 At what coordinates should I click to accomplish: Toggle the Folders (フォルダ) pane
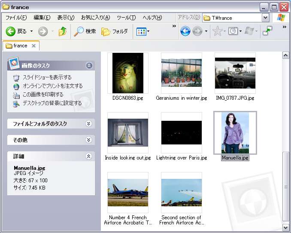(x=106, y=31)
